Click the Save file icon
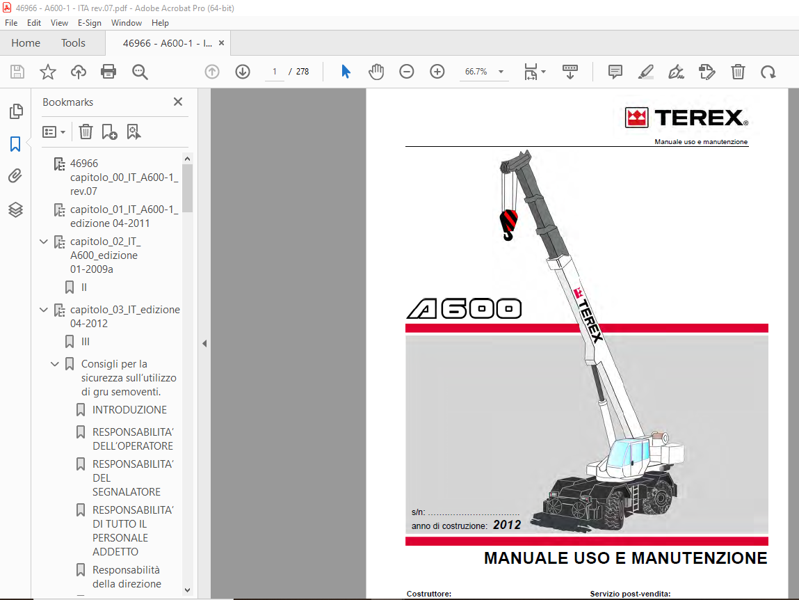799x600 pixels. pos(17,72)
